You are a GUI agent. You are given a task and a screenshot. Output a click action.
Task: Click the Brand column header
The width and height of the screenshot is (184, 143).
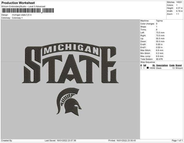click(178, 65)
